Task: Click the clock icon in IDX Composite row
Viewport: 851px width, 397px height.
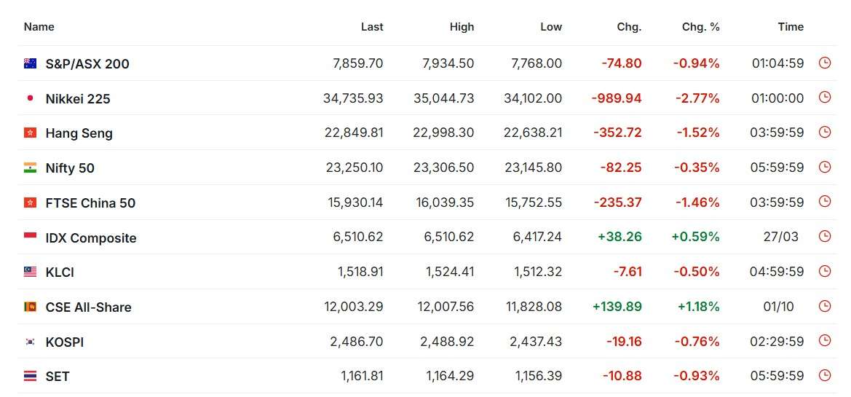Action: click(824, 237)
